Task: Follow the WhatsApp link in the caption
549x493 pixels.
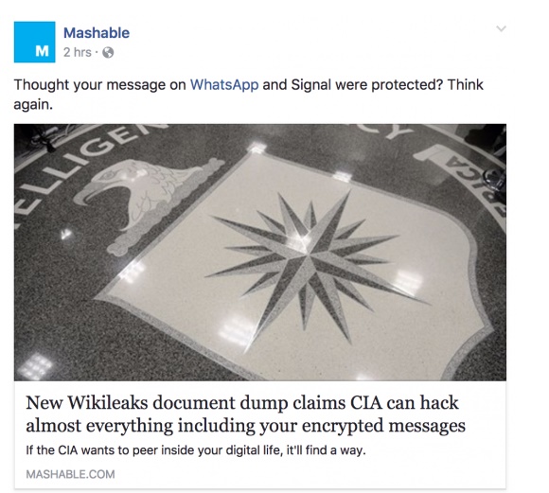Action: click(224, 85)
